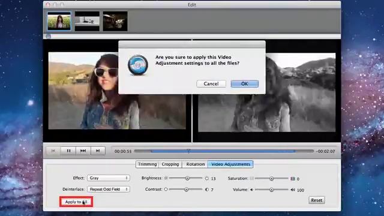
Task: Move the Saturation slider knob
Action: (x=271, y=179)
